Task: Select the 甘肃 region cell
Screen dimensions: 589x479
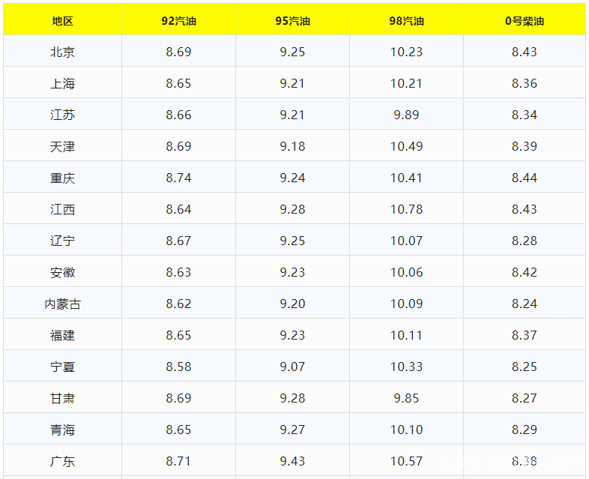Action: coord(62,398)
